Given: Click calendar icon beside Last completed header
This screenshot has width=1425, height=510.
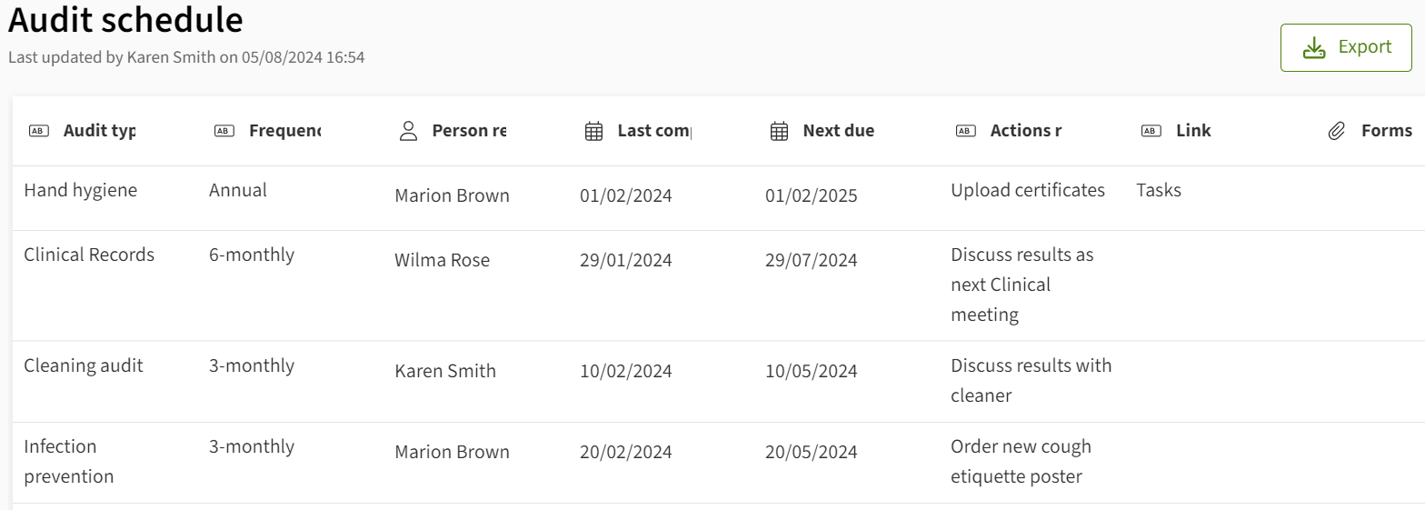Looking at the screenshot, I should [593, 131].
